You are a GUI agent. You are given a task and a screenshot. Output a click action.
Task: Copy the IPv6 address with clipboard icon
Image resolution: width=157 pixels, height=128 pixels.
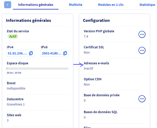[65, 53]
